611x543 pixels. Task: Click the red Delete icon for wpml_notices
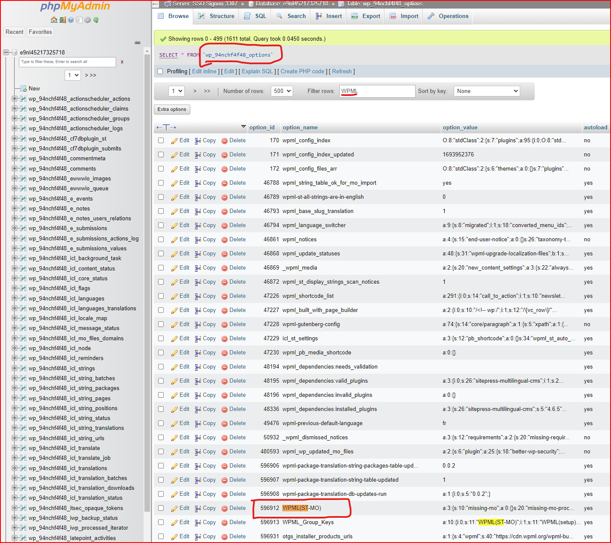tap(225, 240)
